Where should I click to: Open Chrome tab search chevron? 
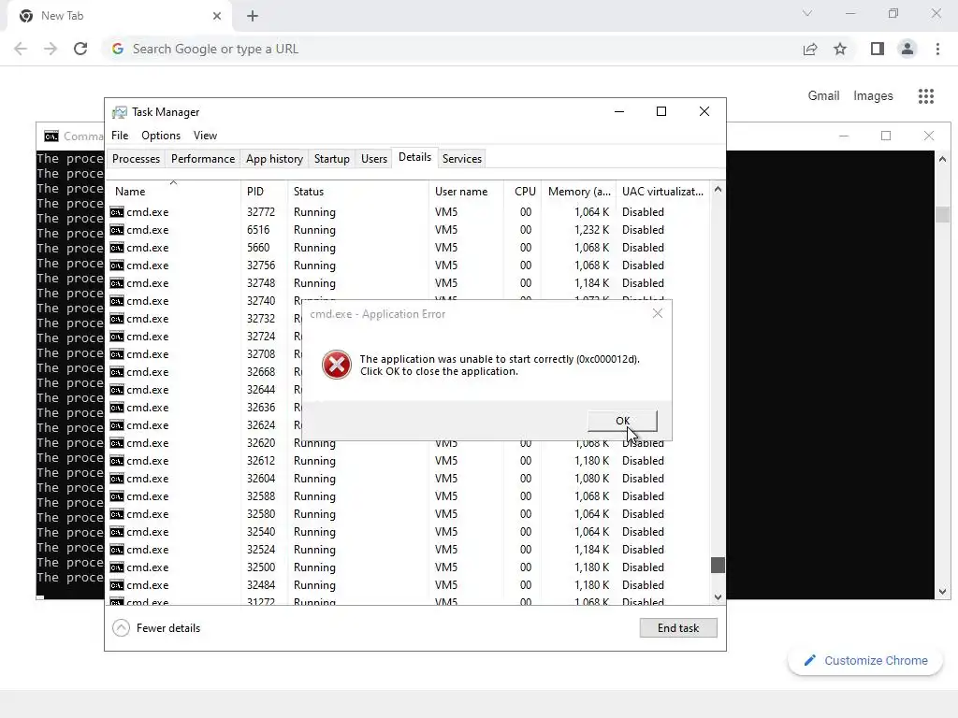807,13
